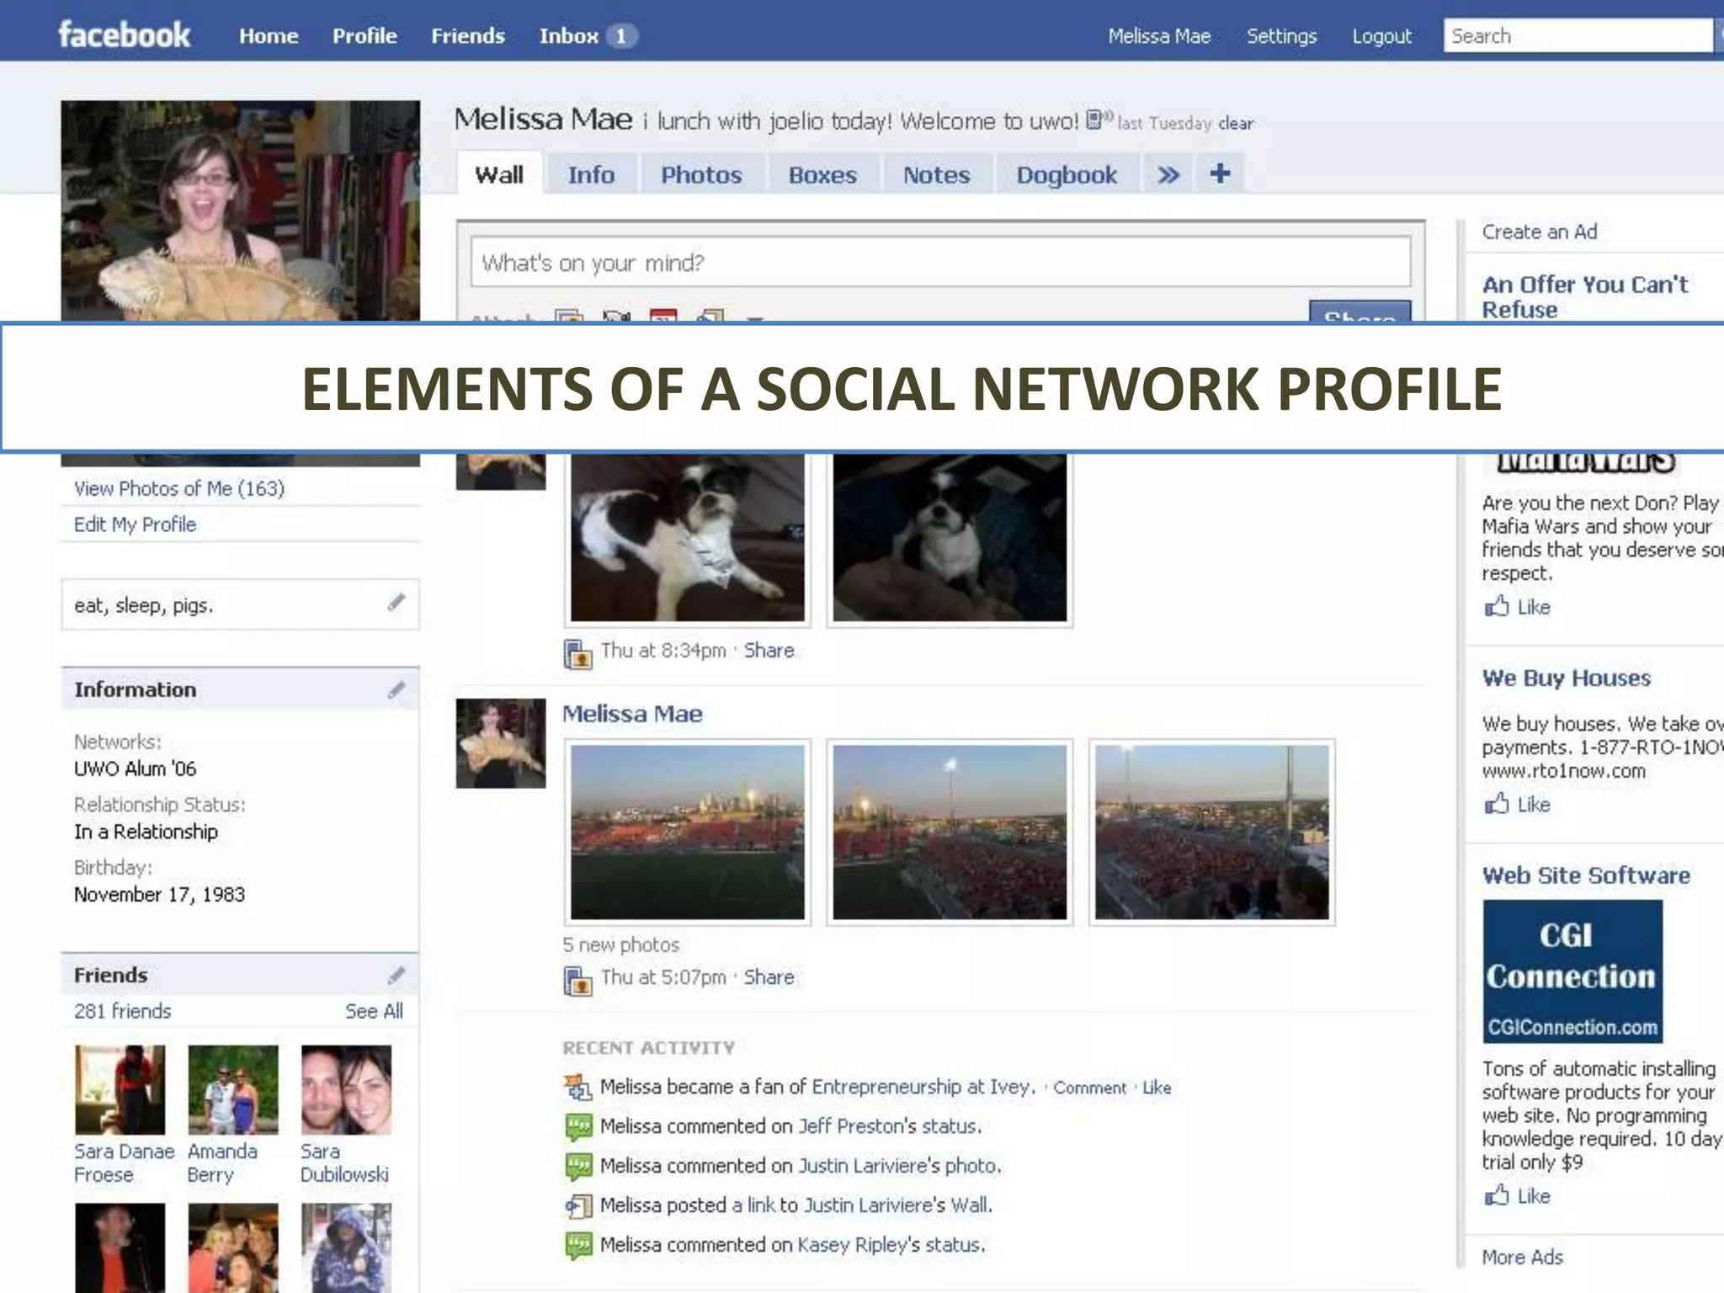The image size is (1724, 1293).
Task: Open Settings in the top bar
Action: coord(1281,36)
